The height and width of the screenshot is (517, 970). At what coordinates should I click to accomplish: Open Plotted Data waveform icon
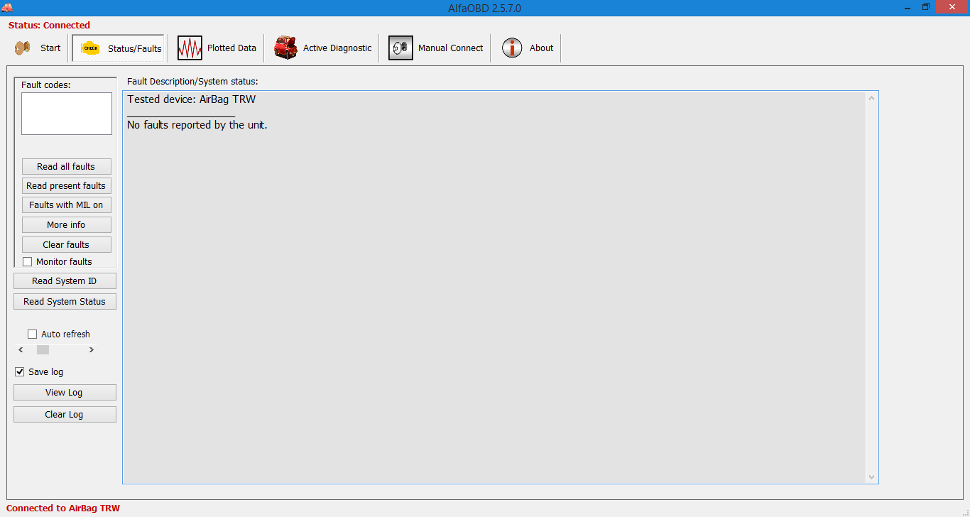pos(190,48)
